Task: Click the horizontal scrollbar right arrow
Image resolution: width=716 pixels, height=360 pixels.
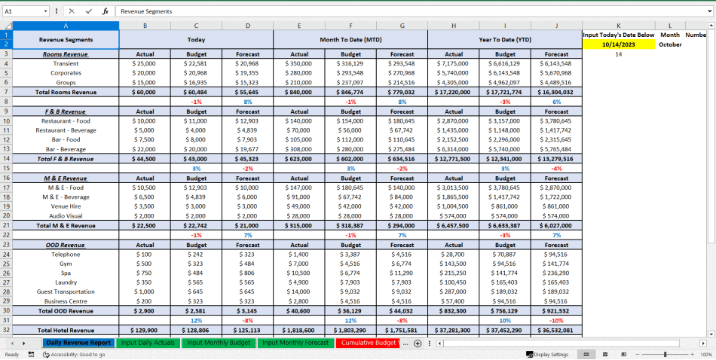Action: point(703,343)
